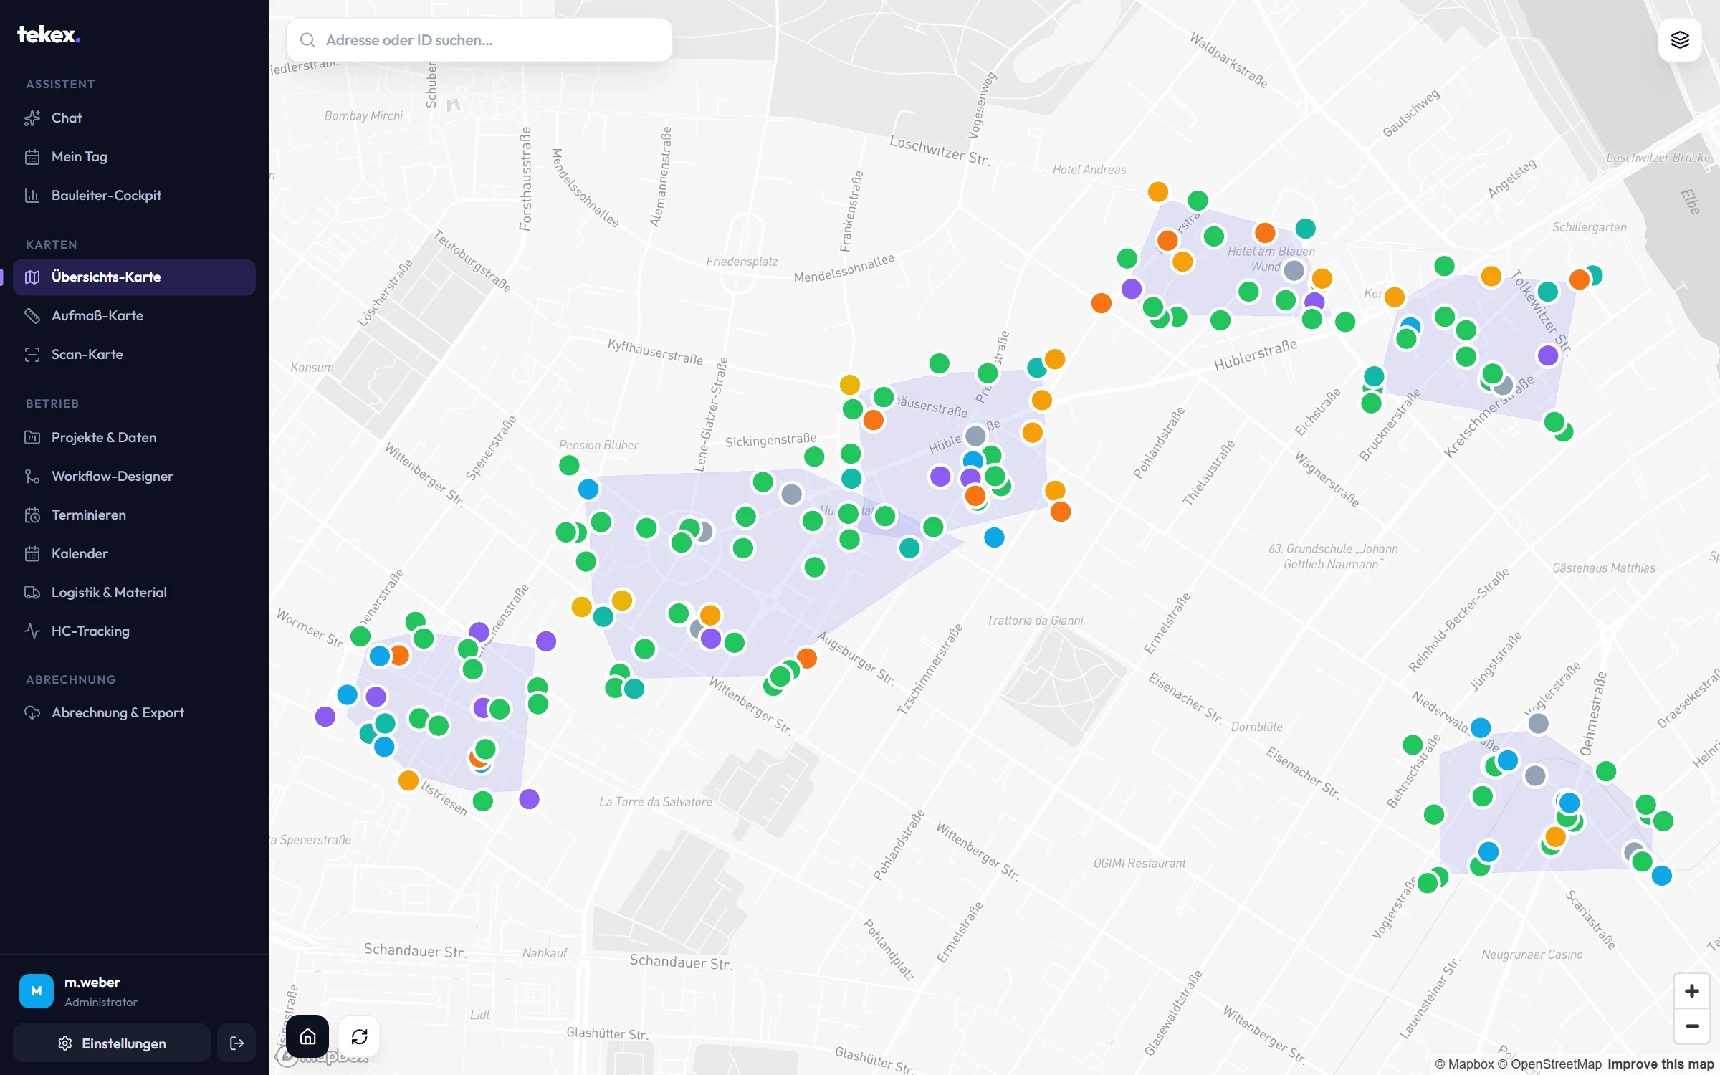Viewport: 1720px width, 1075px height.
Task: Click the Scan-Karte scan icon
Action: 32,355
